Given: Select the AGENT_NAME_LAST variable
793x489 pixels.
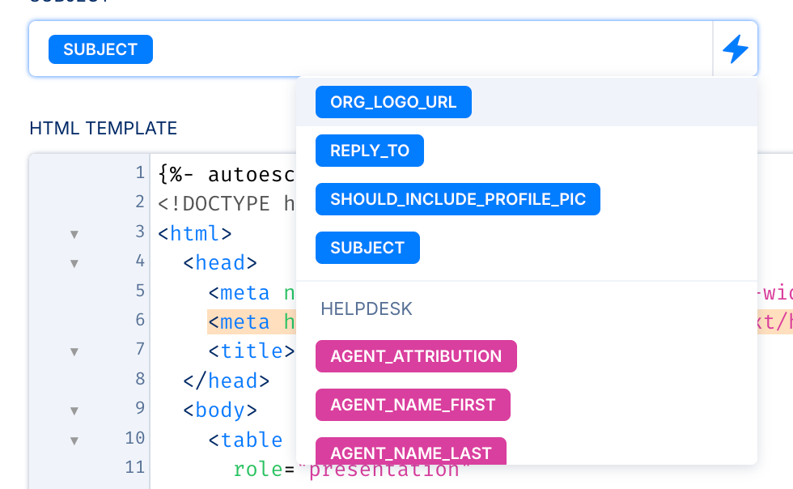Looking at the screenshot, I should 410,453.
